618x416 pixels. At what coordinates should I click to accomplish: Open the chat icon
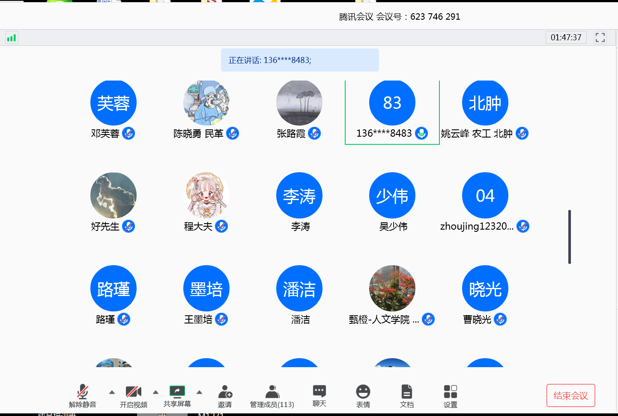pos(319,391)
